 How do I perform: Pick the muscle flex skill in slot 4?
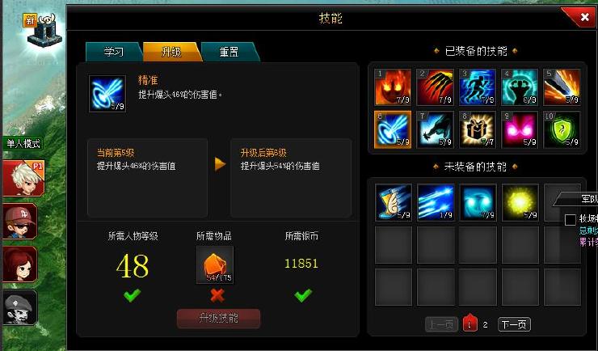pyautogui.click(x=520, y=87)
